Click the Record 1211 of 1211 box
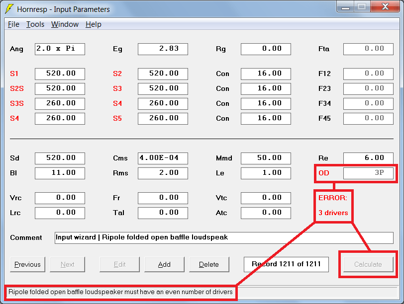The width and height of the screenshot is (404, 304). (x=286, y=264)
